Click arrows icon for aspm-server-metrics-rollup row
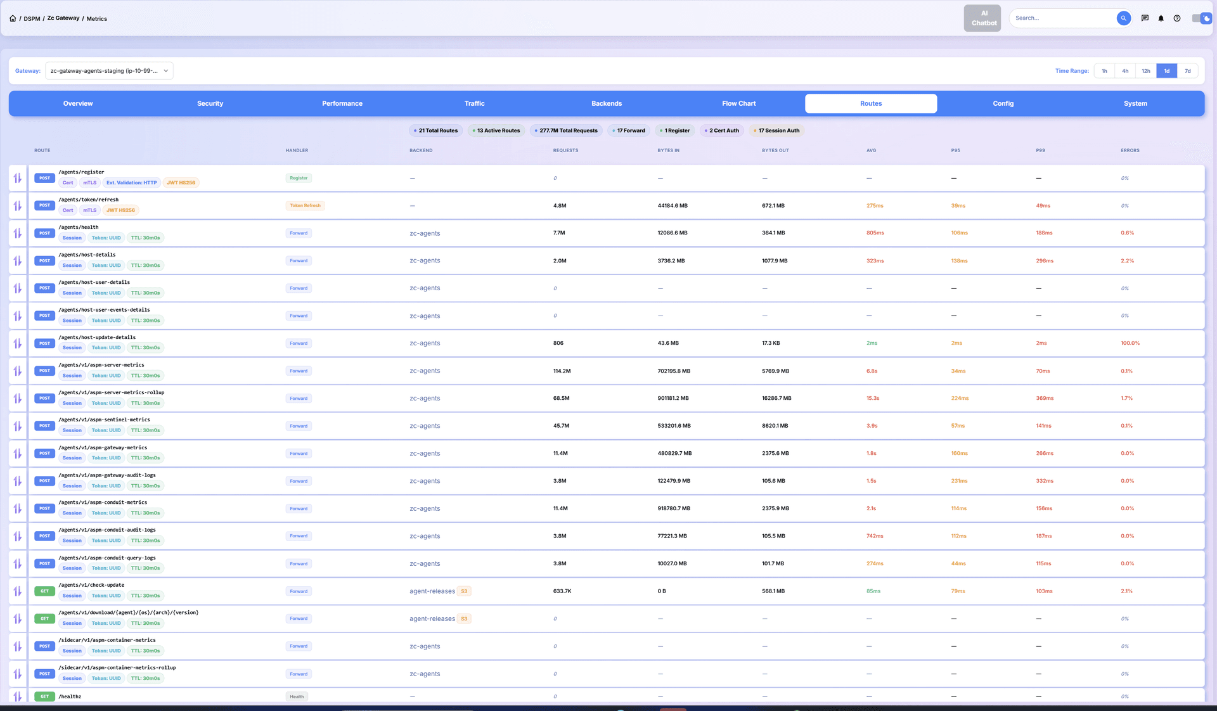The image size is (1217, 711). [18, 399]
